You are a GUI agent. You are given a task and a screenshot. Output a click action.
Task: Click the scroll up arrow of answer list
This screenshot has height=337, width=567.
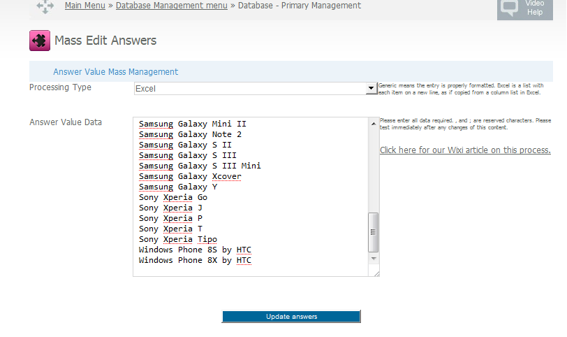[x=374, y=123]
